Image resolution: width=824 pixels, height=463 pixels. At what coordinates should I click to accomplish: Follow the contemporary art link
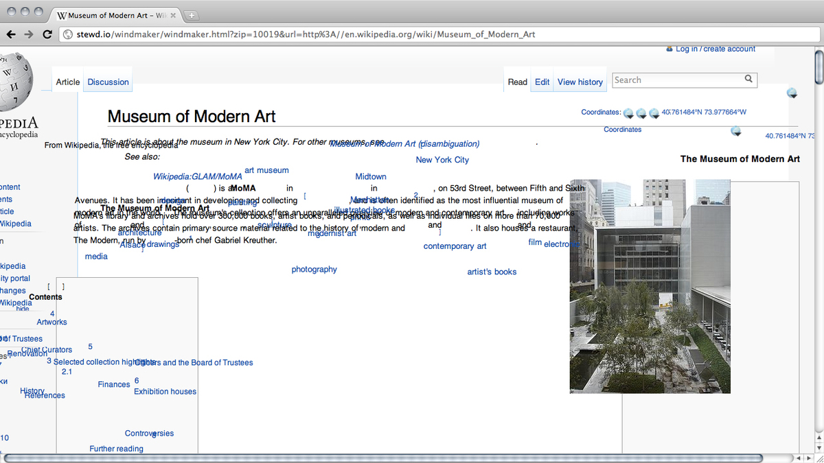click(455, 246)
